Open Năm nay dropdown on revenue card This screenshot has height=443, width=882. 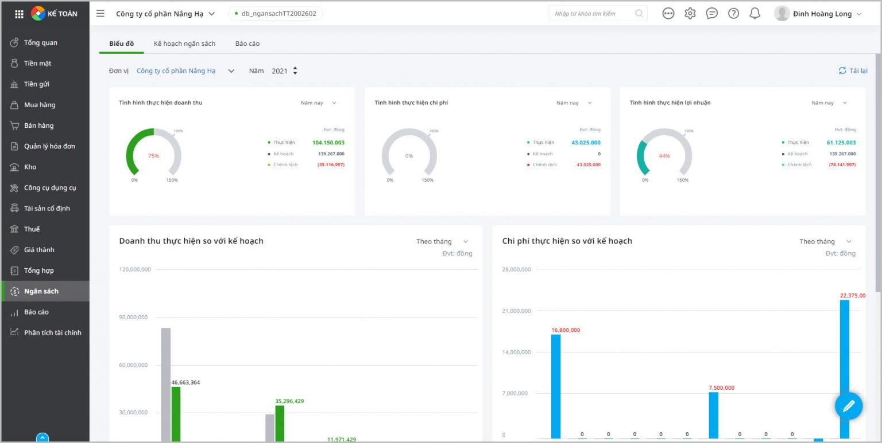click(318, 103)
